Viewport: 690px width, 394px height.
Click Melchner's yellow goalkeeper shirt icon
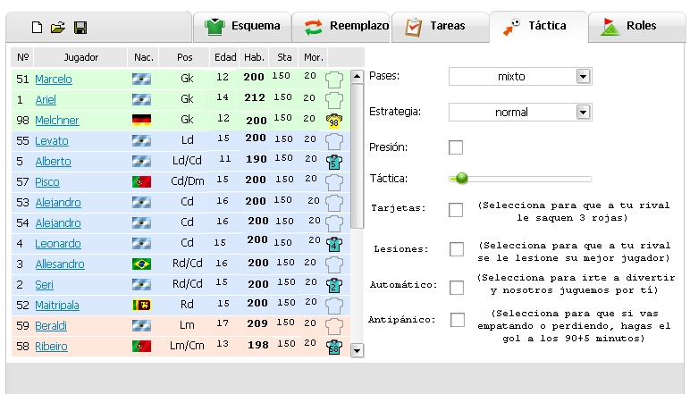[x=334, y=121]
